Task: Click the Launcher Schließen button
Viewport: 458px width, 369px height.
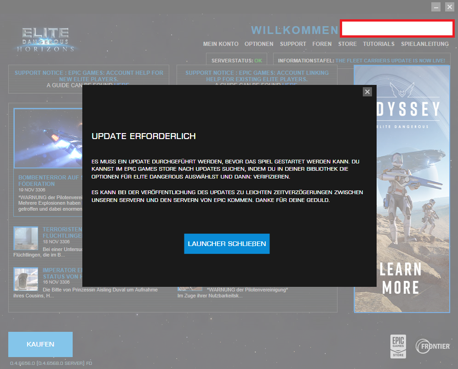Action: click(227, 244)
